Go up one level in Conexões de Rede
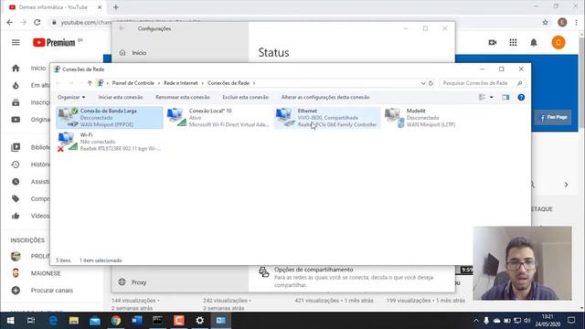The height and width of the screenshot is (329, 585). coord(90,83)
